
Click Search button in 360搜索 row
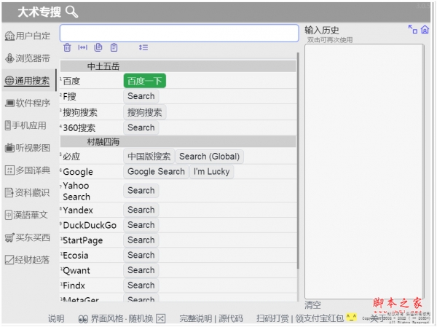(141, 127)
